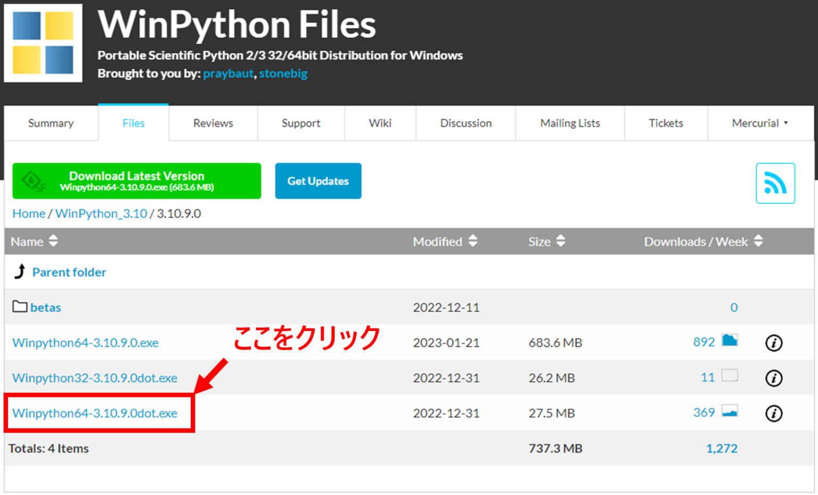The image size is (818, 495).
Task: Switch to the Summary tab
Action: pyautogui.click(x=51, y=123)
